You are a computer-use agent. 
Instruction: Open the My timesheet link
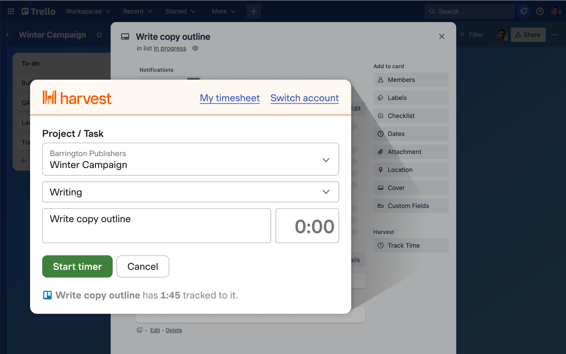pos(229,98)
